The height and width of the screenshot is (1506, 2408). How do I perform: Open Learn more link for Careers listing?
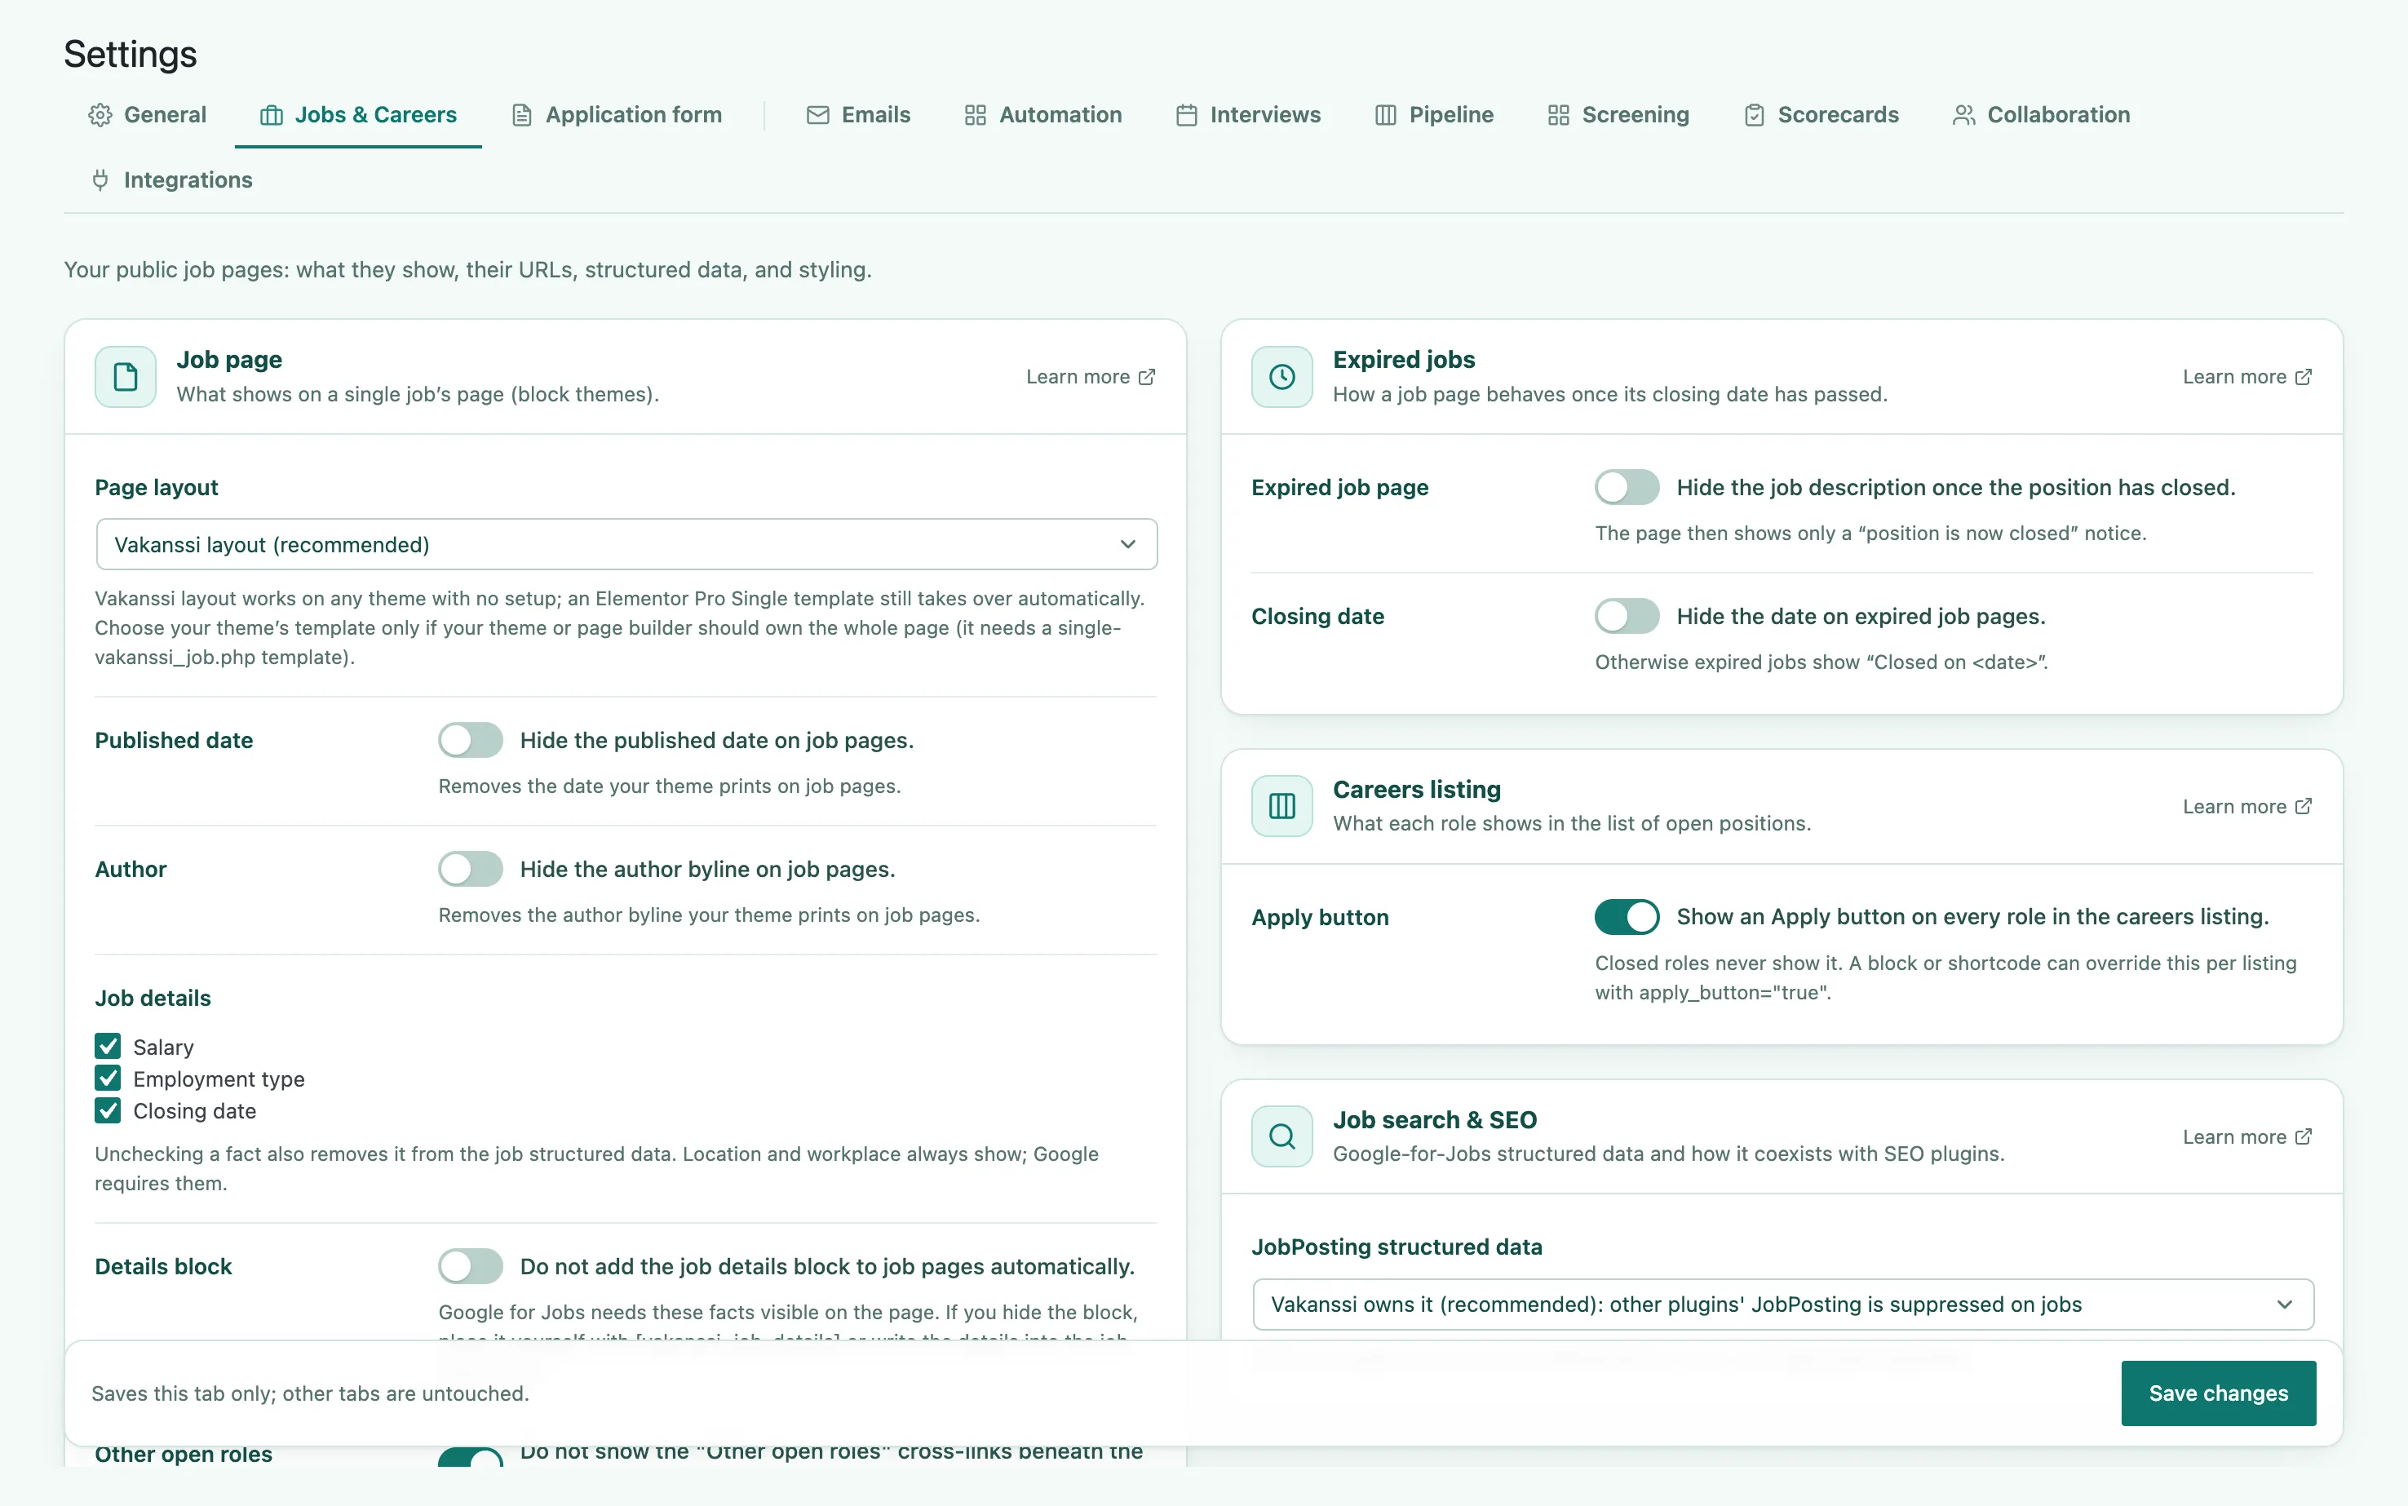coord(2246,806)
